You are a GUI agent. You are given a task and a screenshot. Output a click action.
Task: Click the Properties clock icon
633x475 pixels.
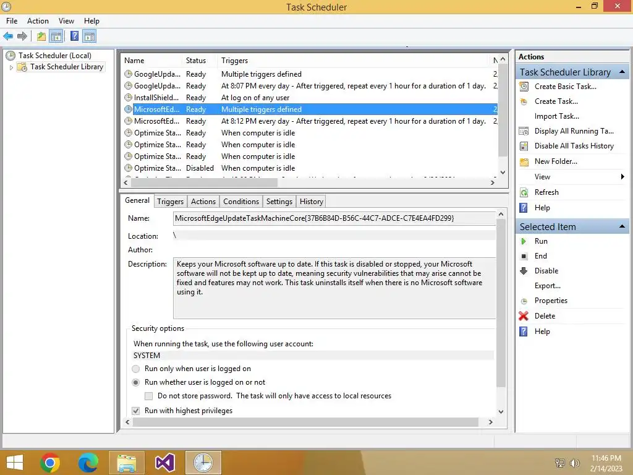[524, 301]
